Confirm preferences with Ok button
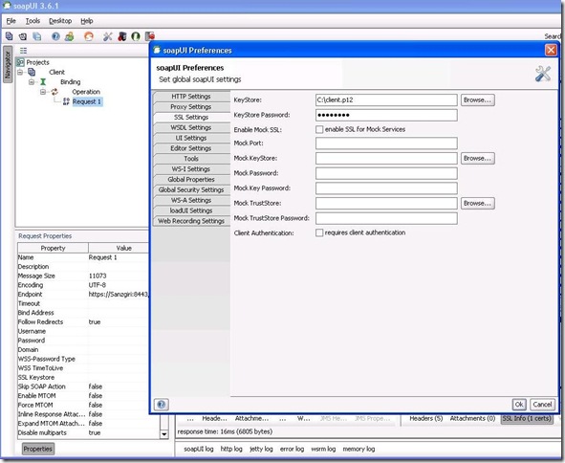The height and width of the screenshot is (463, 565). click(x=519, y=405)
